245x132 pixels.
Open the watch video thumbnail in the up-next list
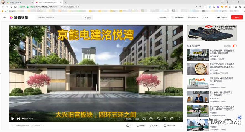pos(198,69)
